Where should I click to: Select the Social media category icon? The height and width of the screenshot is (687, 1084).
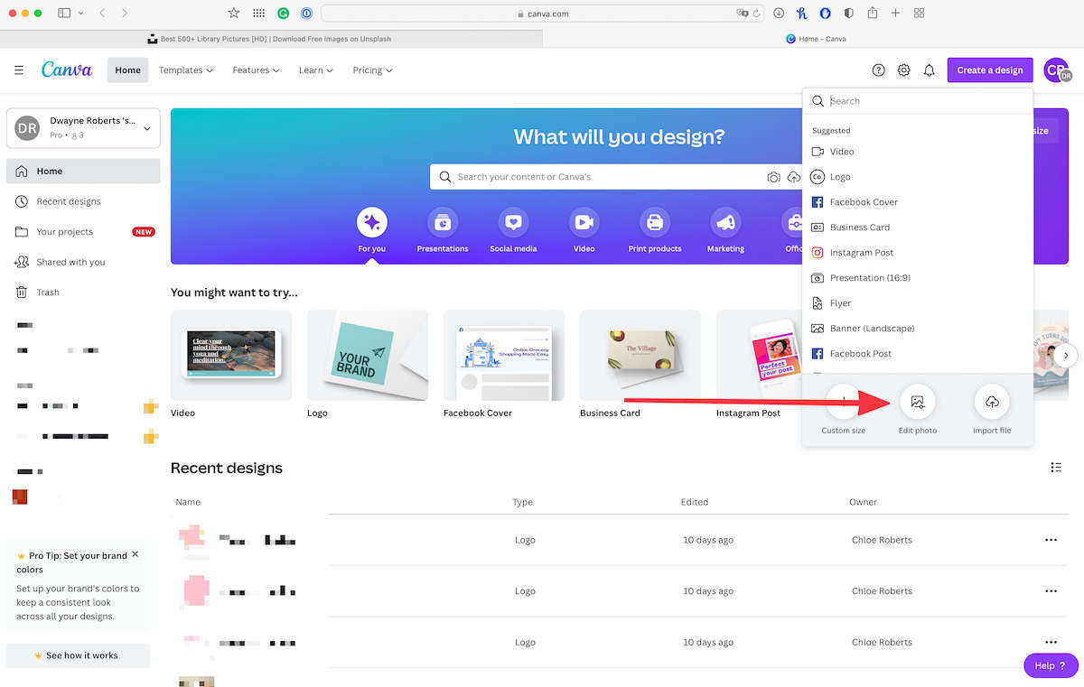(x=513, y=222)
